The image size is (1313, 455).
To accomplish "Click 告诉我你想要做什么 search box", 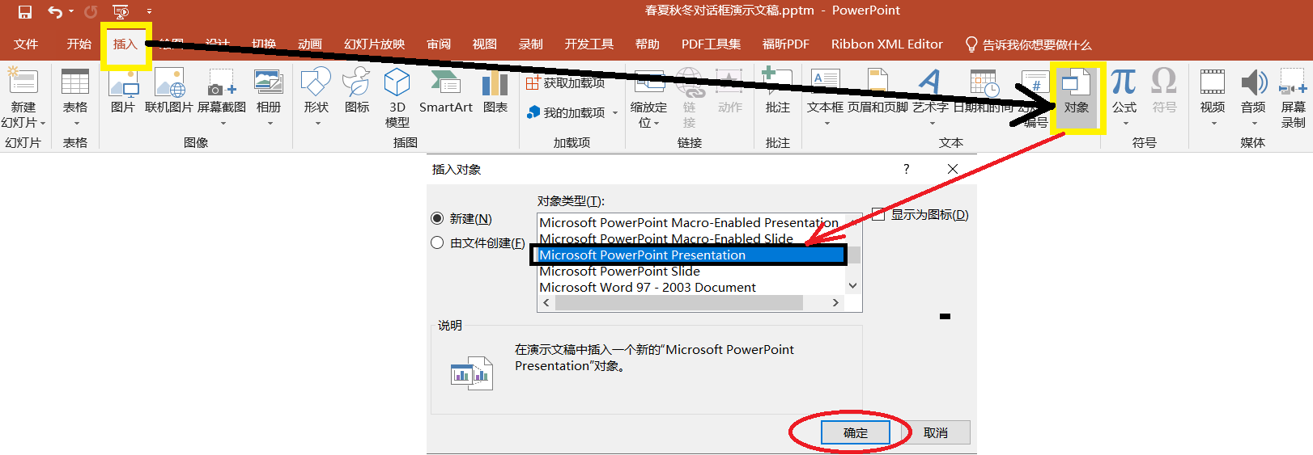I will (x=1028, y=44).
